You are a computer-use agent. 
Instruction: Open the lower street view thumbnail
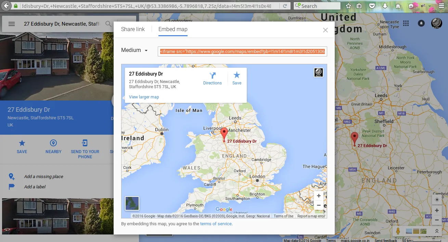(58, 216)
